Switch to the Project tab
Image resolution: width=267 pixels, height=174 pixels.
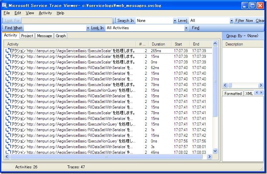coord(27,36)
